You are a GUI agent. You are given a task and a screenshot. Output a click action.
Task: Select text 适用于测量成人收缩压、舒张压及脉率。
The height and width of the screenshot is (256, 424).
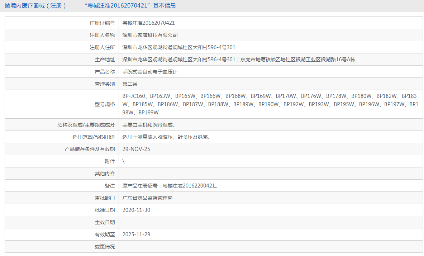click(x=167, y=137)
